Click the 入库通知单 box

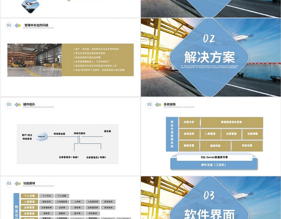62,202
